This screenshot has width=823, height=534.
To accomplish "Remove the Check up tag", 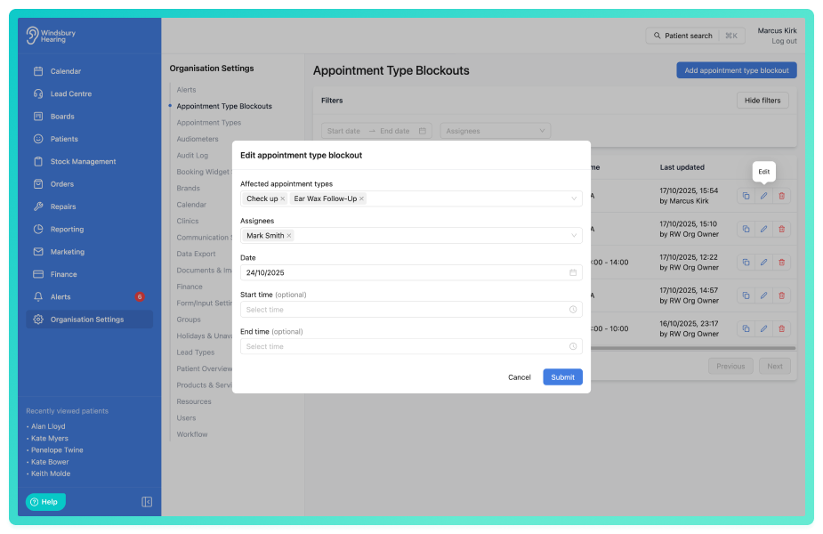I will point(282,199).
